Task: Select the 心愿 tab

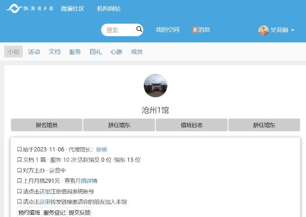Action: coord(116,52)
